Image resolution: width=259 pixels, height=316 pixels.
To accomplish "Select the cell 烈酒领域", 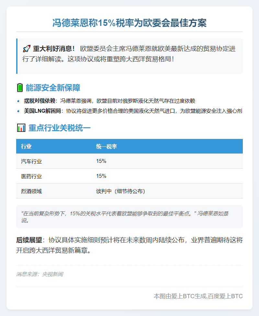I will tap(31, 191).
